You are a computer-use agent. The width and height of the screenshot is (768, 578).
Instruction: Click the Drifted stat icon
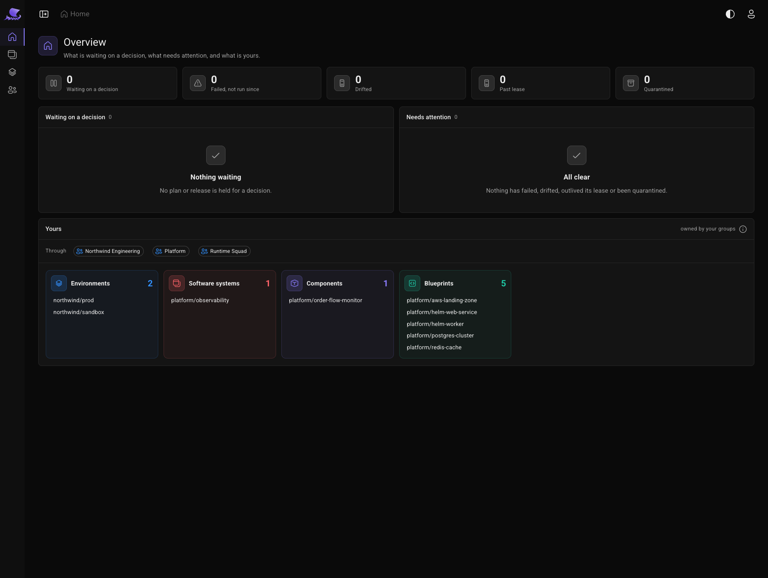(342, 83)
